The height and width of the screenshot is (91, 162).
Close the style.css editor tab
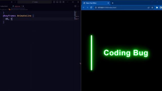point(23,6)
